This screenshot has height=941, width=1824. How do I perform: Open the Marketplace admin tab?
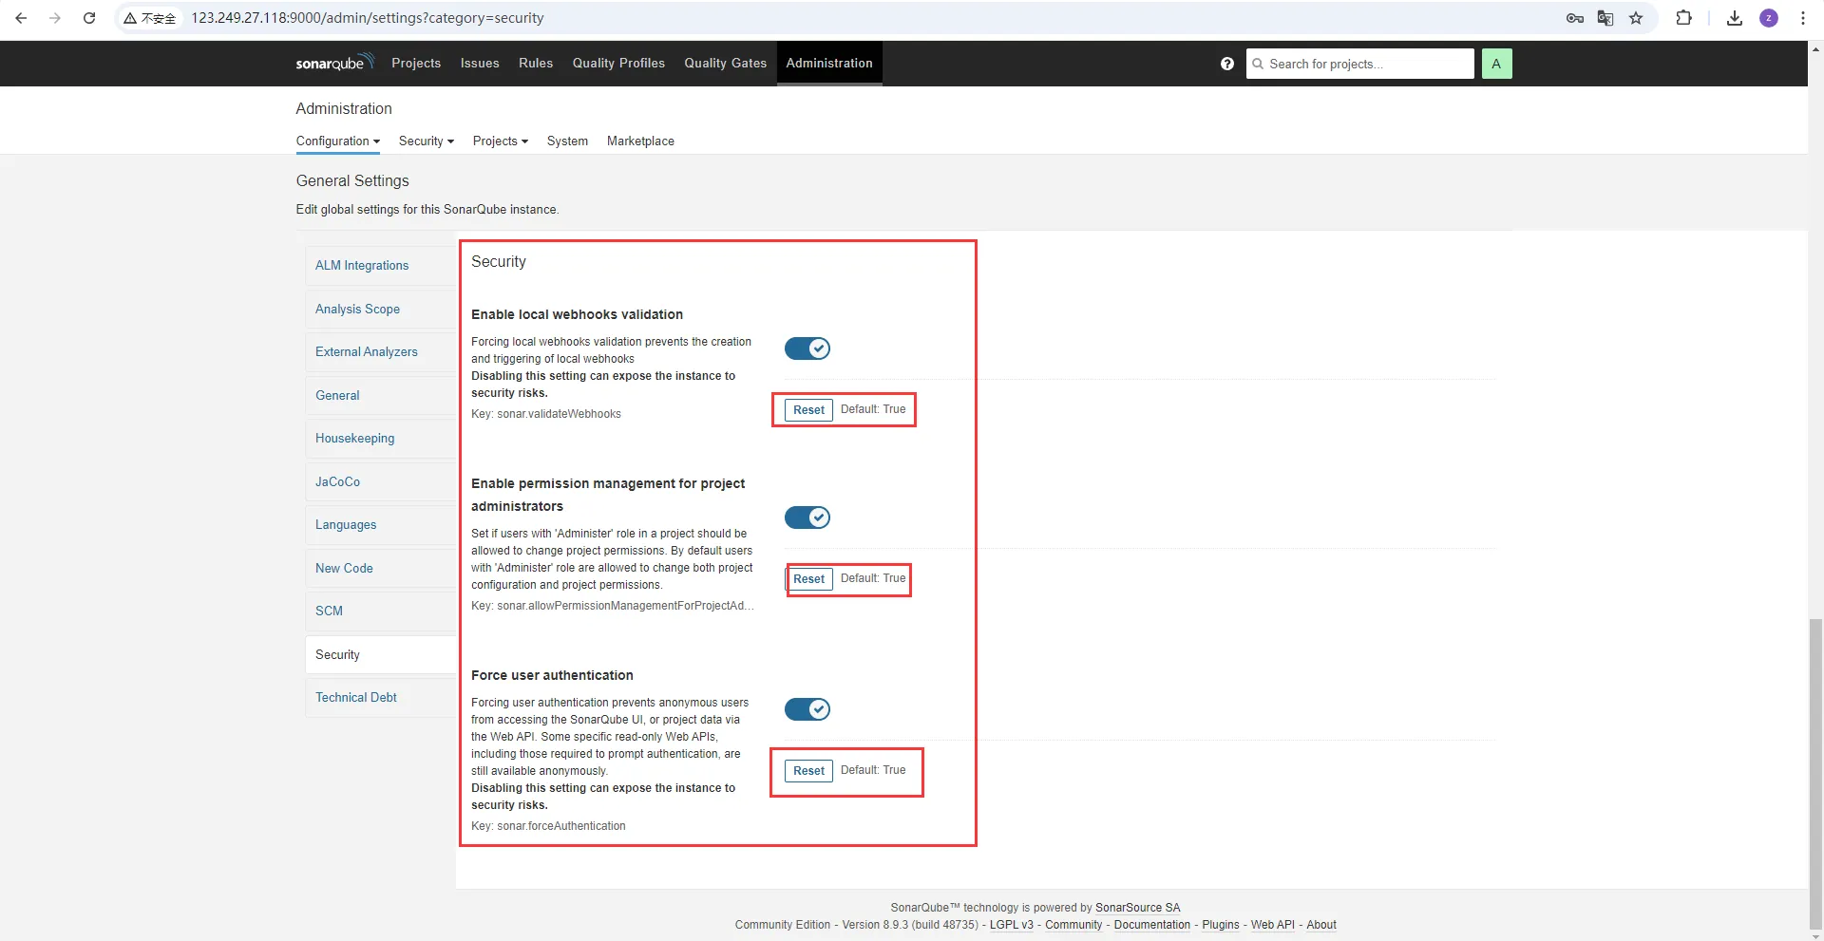(640, 141)
